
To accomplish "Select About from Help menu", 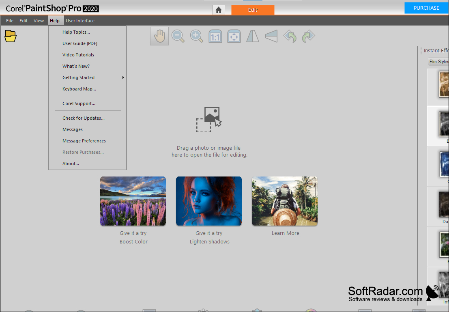I will pos(87,164).
